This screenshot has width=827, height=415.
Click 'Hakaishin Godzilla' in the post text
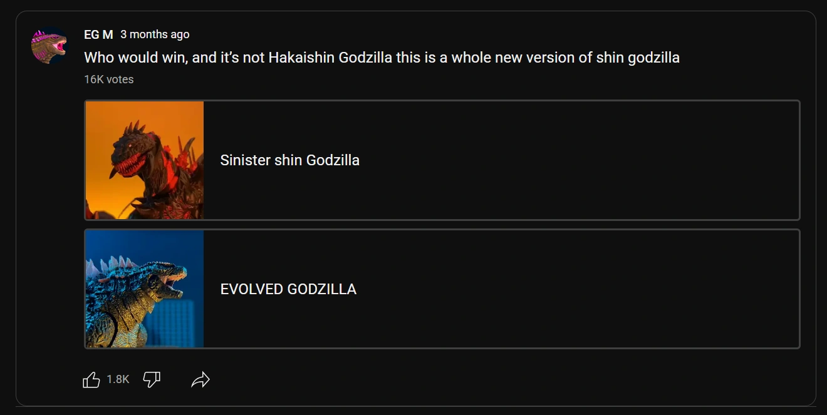[x=330, y=58]
